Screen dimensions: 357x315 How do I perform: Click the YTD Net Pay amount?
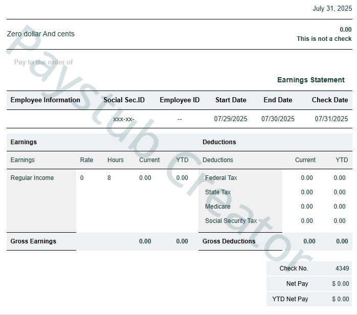coord(340,299)
